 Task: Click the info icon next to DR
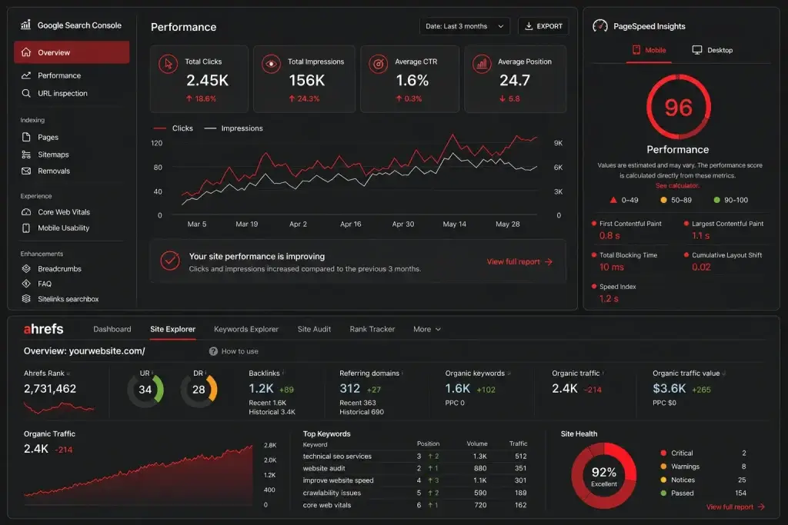click(x=205, y=373)
